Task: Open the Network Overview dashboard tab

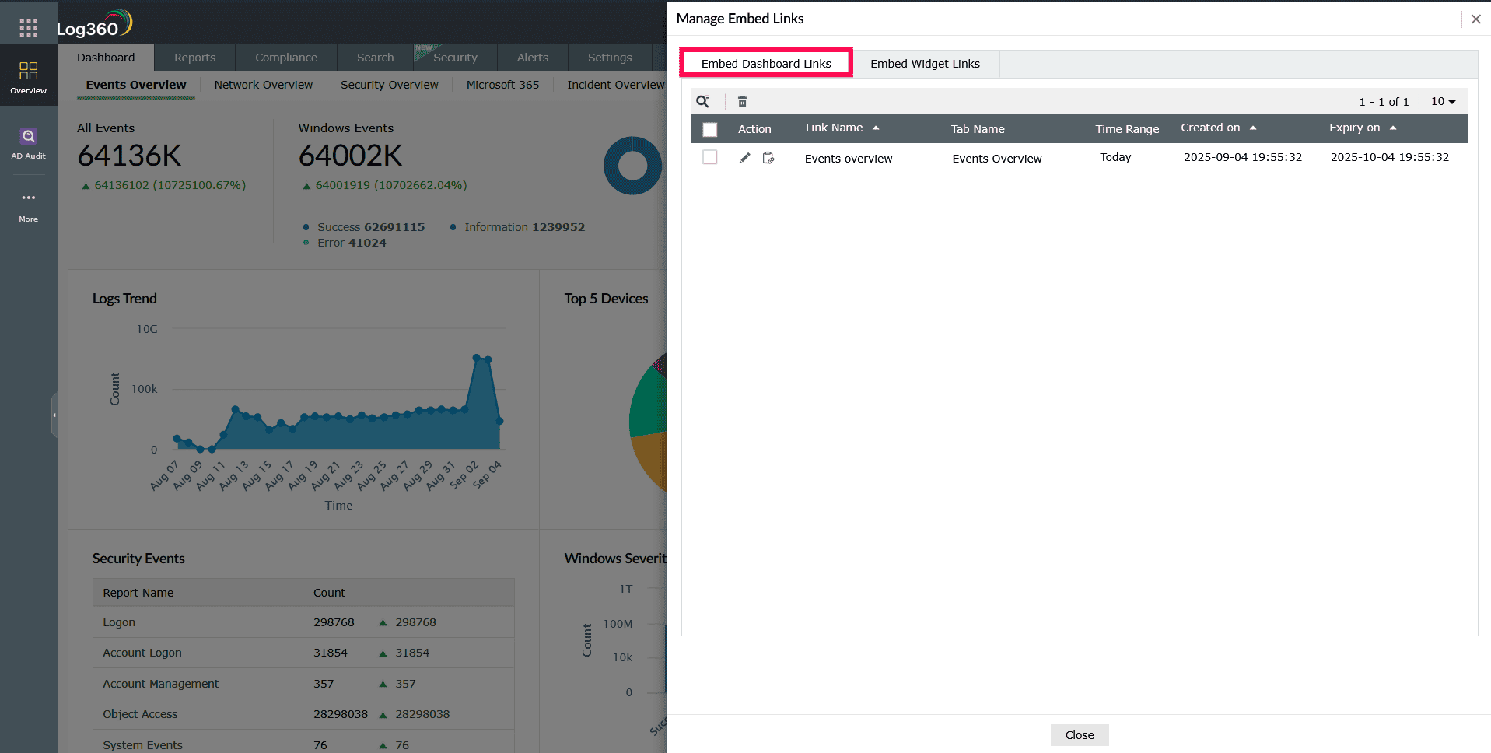Action: [x=263, y=84]
